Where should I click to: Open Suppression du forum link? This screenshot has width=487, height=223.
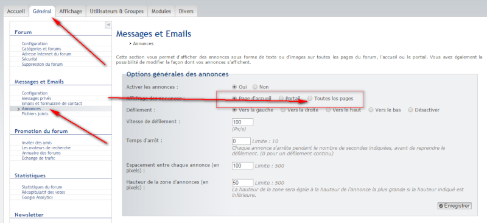(42, 65)
